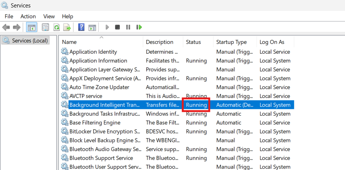Click gear icon beside Bluetooth User Support
345x170 pixels.
(x=65, y=166)
